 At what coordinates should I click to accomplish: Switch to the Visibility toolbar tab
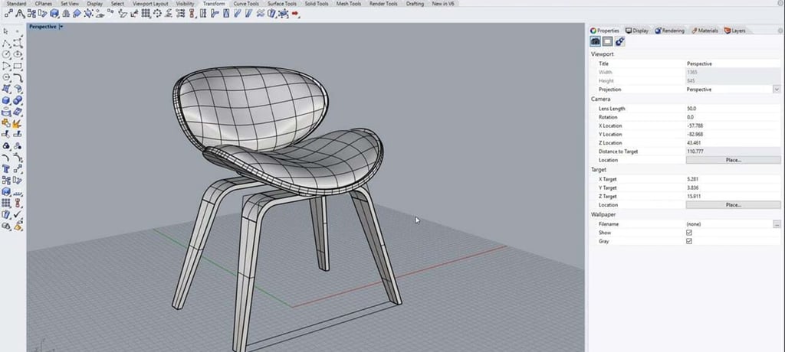185,4
